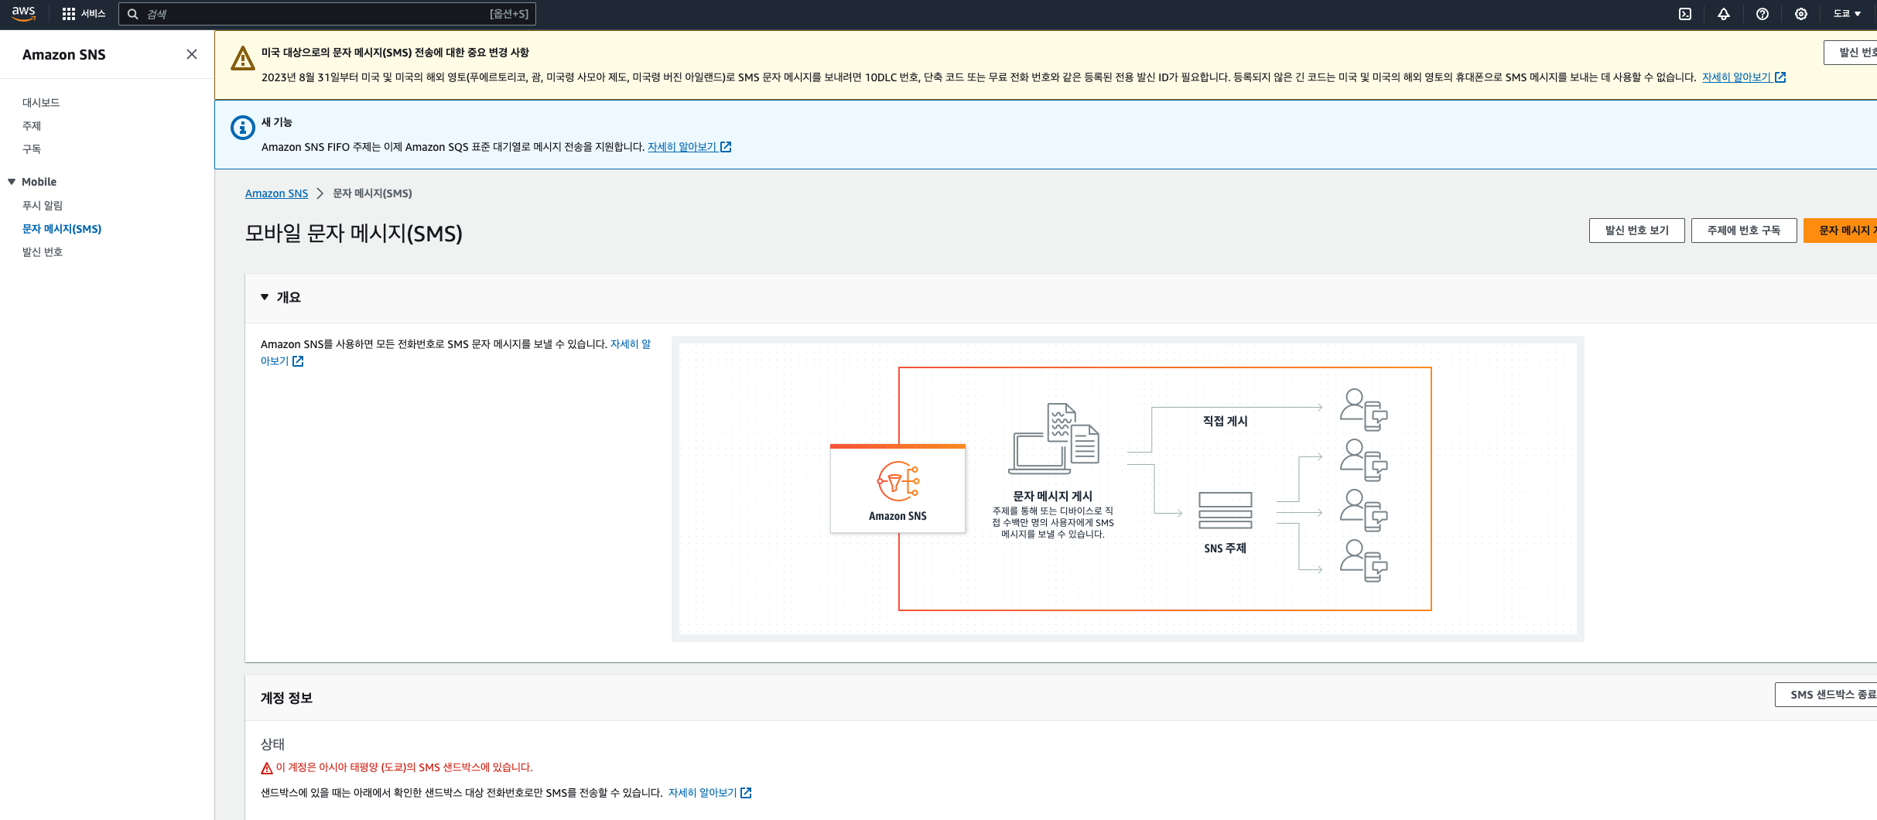Viewport: 1877px width, 820px height.
Task: Click the new feature info icon
Action: pyautogui.click(x=243, y=128)
